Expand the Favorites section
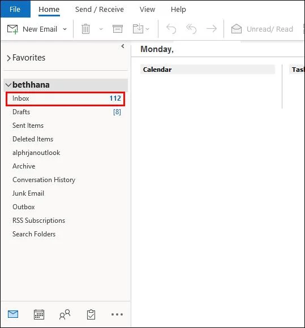305x328 pixels. point(8,58)
